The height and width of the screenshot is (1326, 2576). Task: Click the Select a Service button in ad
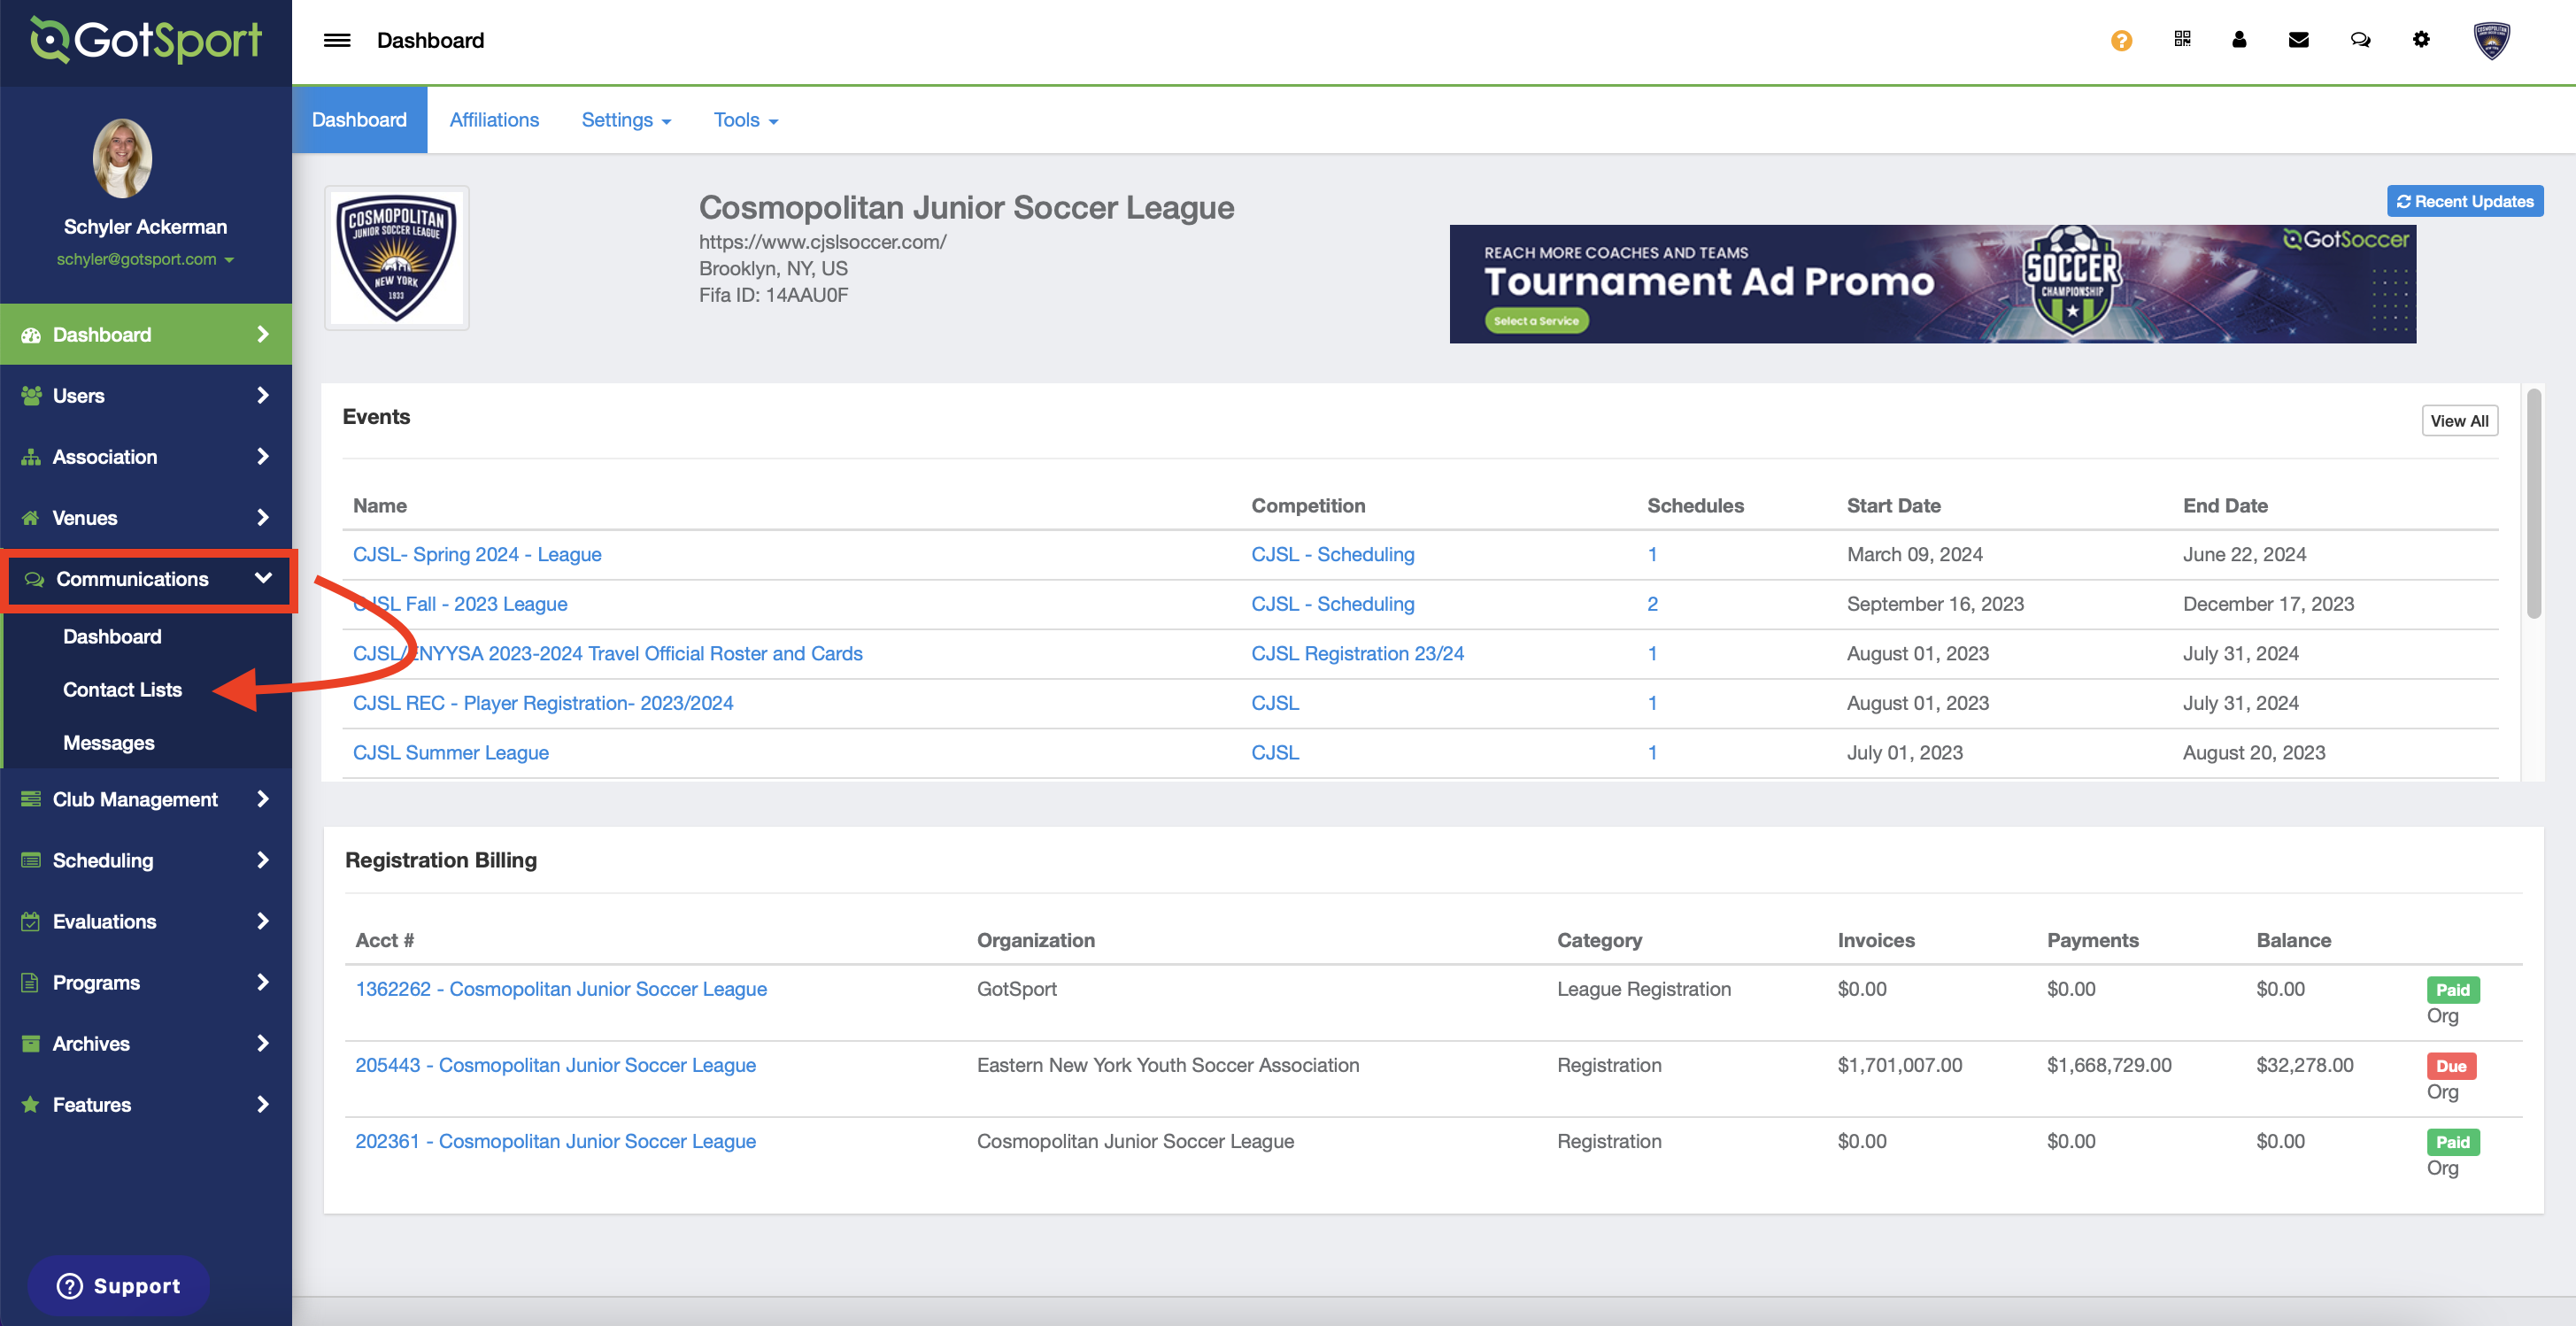(x=1536, y=321)
